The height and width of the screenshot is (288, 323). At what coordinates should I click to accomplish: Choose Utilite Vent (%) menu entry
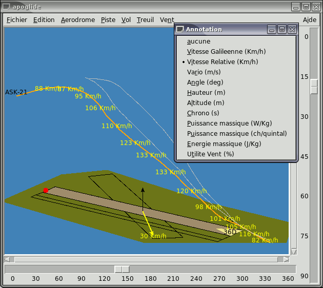pos(210,154)
